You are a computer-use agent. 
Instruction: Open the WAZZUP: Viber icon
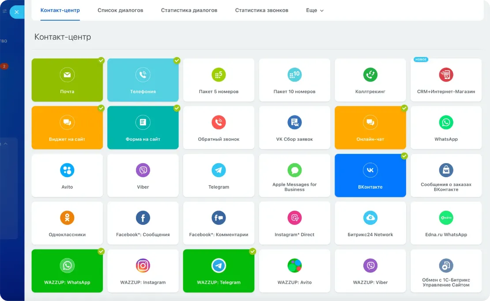[370, 265]
